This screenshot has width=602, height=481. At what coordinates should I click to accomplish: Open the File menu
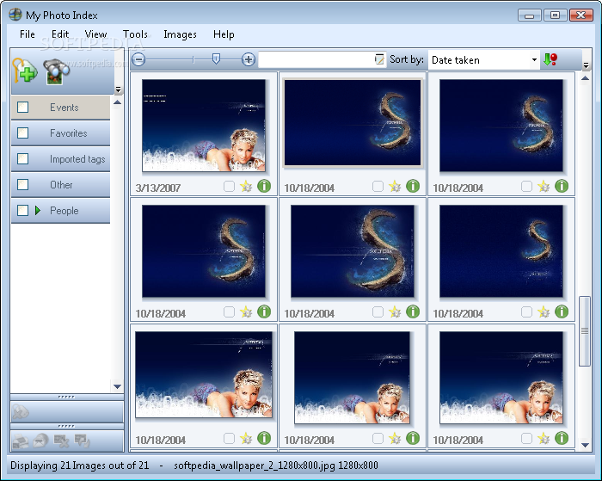pyautogui.click(x=28, y=34)
